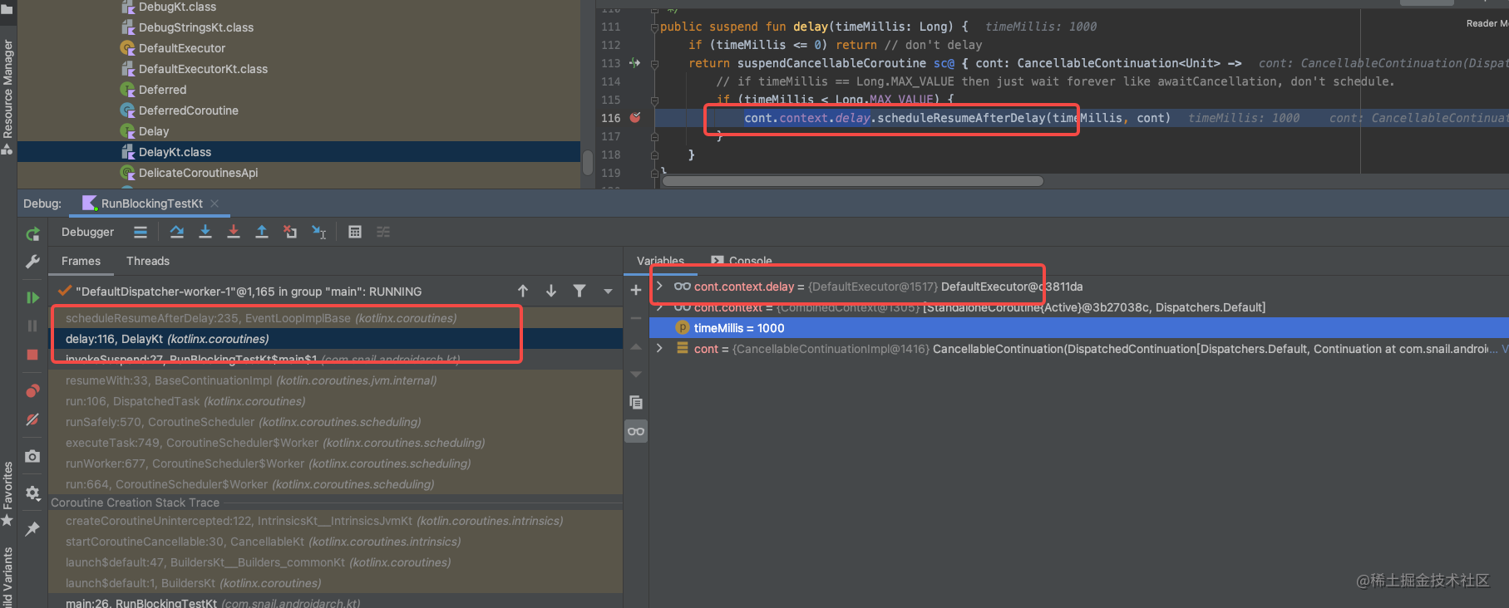Image resolution: width=1509 pixels, height=608 pixels.
Task: Select runSafely:570 CoroutineScheduler frame
Action: (336, 422)
